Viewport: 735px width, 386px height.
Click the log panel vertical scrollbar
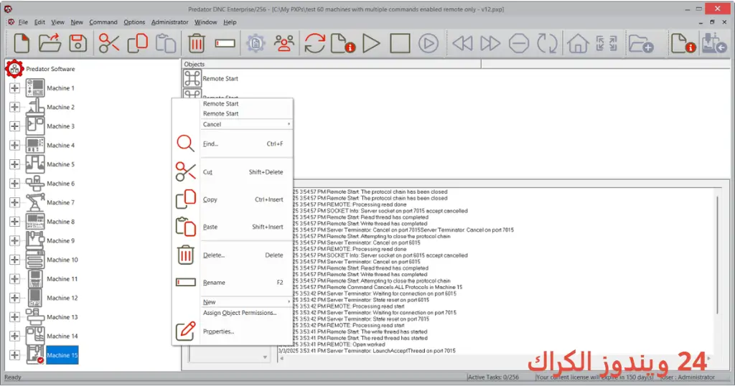717,255
